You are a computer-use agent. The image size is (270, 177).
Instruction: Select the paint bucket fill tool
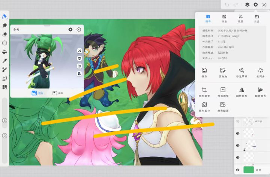[4, 52]
